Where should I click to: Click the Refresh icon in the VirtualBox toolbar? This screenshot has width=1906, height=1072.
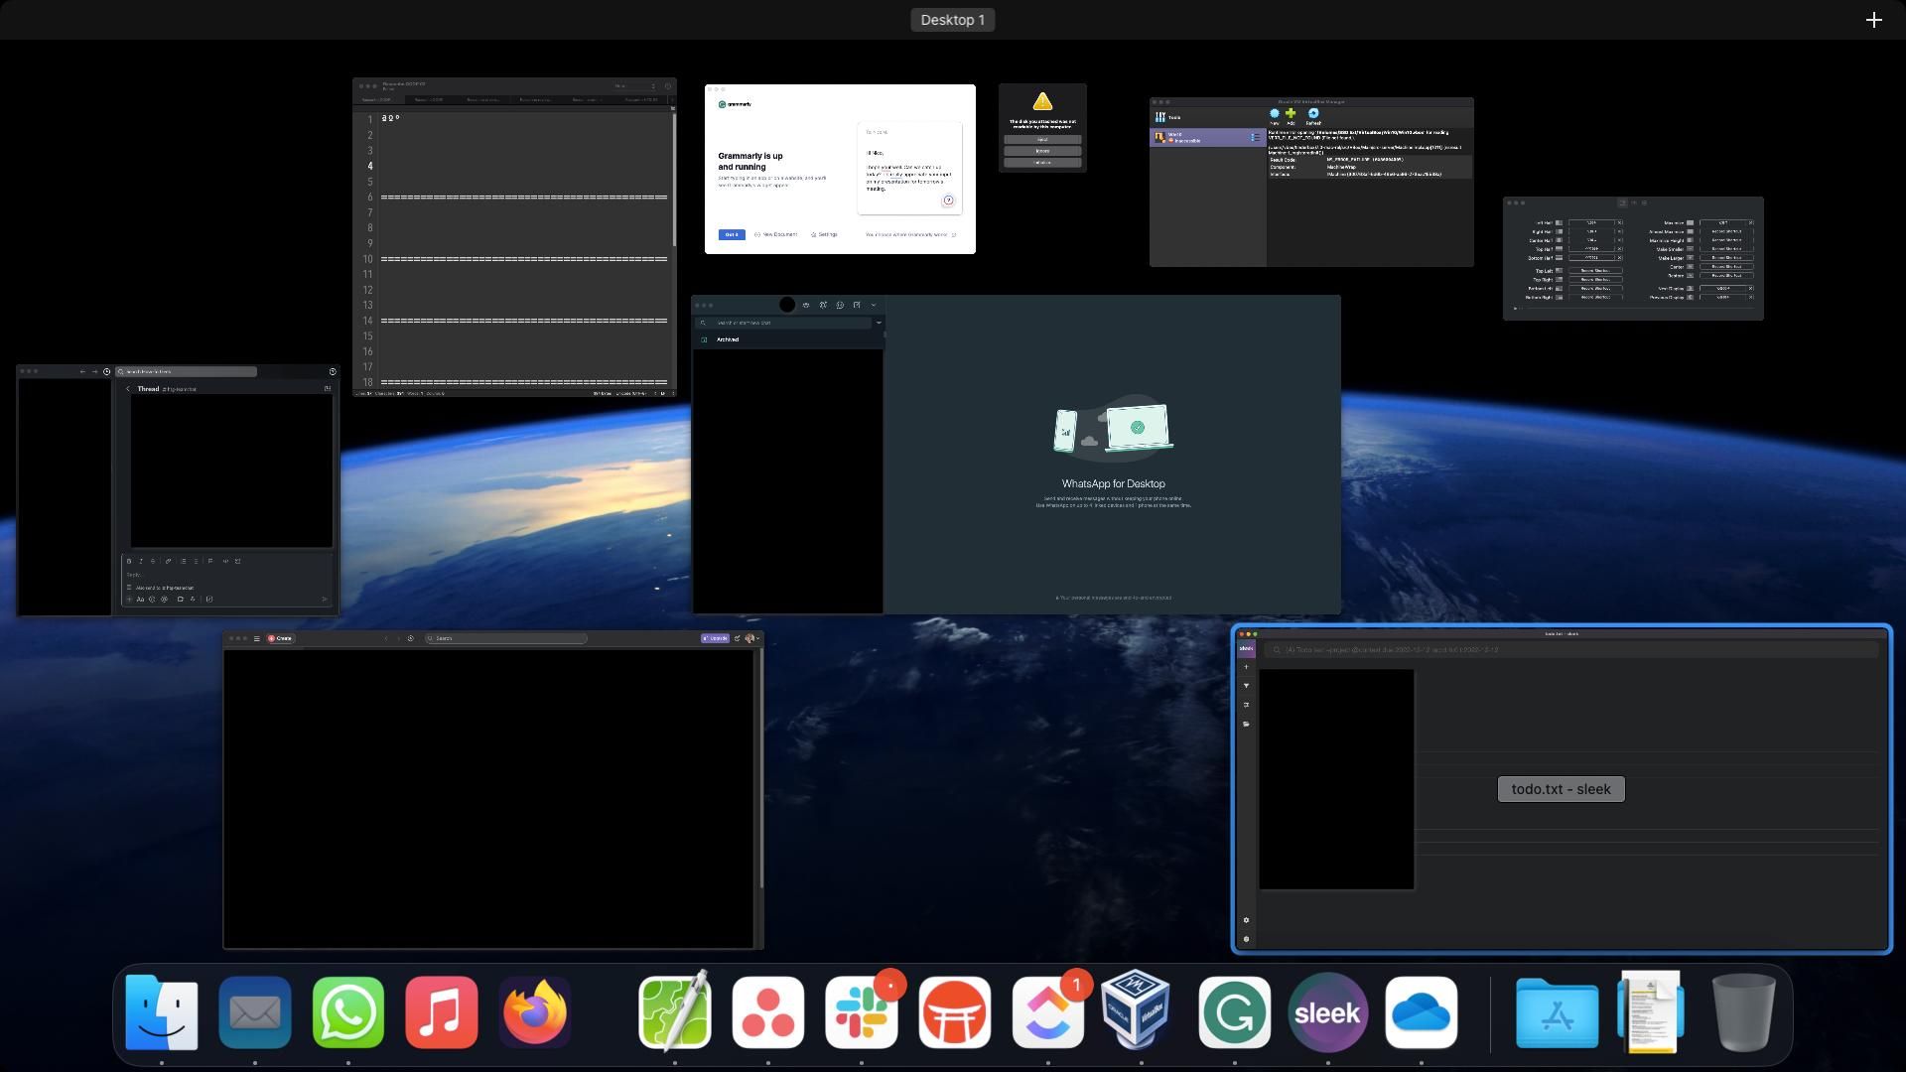click(1313, 116)
